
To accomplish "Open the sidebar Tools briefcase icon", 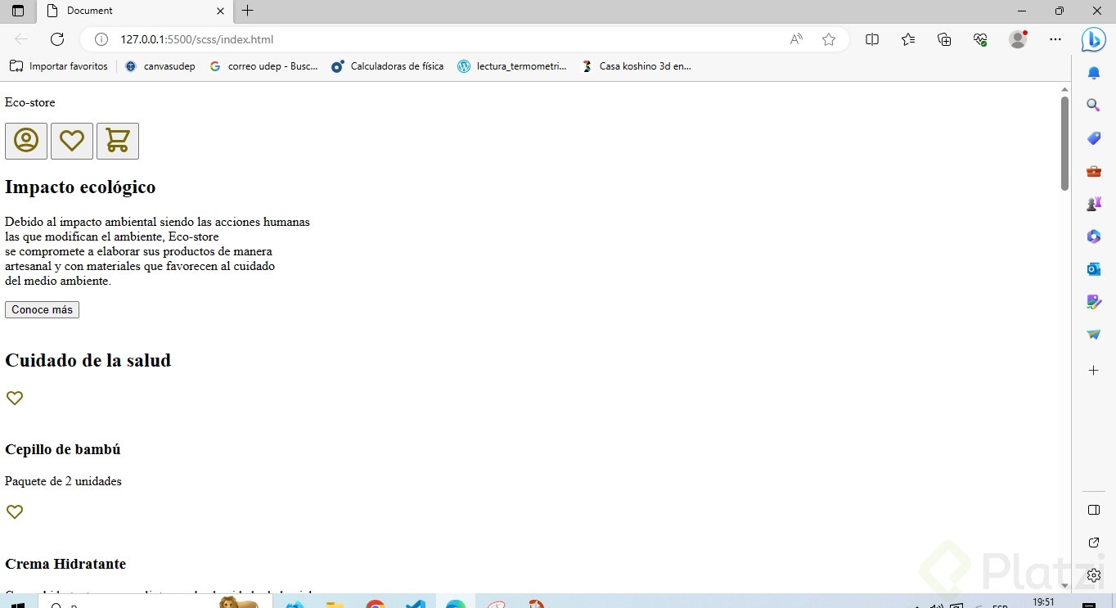I will click(x=1094, y=171).
